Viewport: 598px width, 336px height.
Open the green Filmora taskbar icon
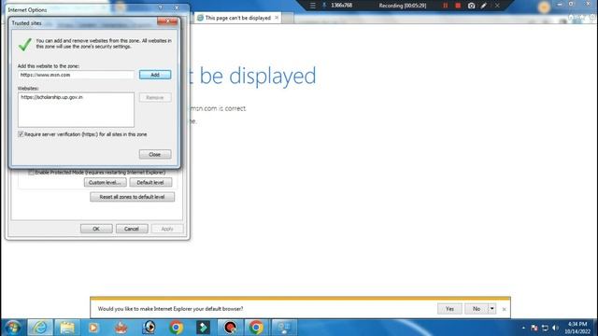click(203, 328)
